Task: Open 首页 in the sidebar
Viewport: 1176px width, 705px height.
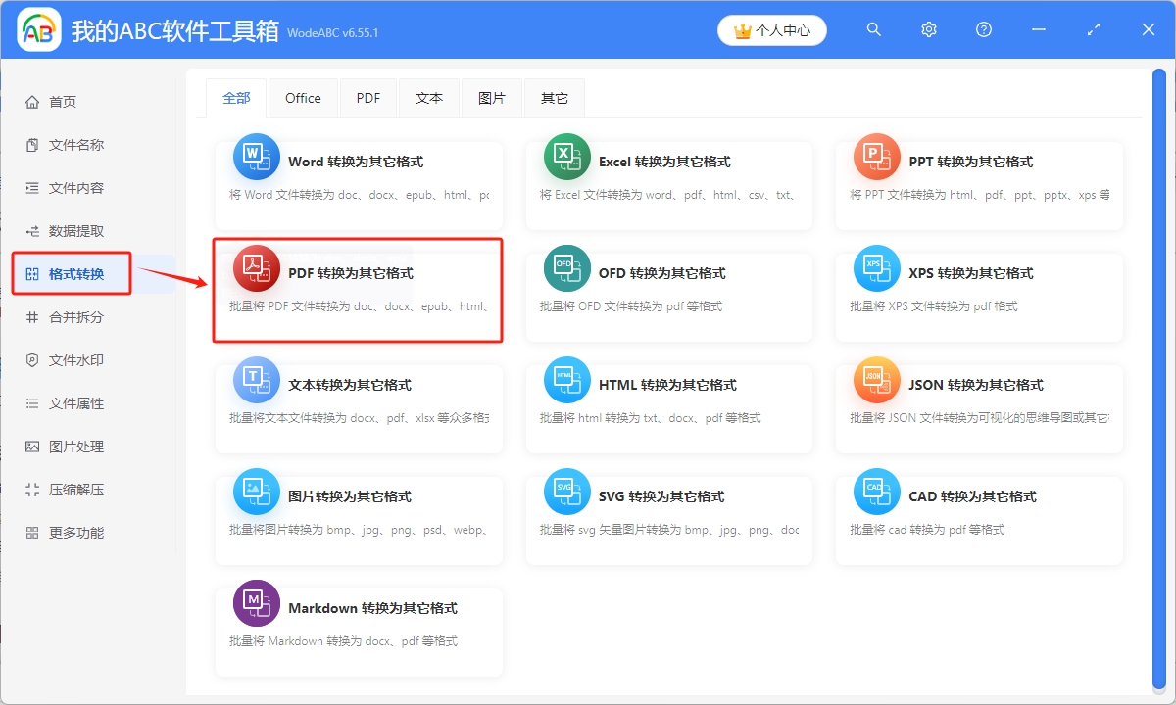Action: pyautogui.click(x=63, y=102)
